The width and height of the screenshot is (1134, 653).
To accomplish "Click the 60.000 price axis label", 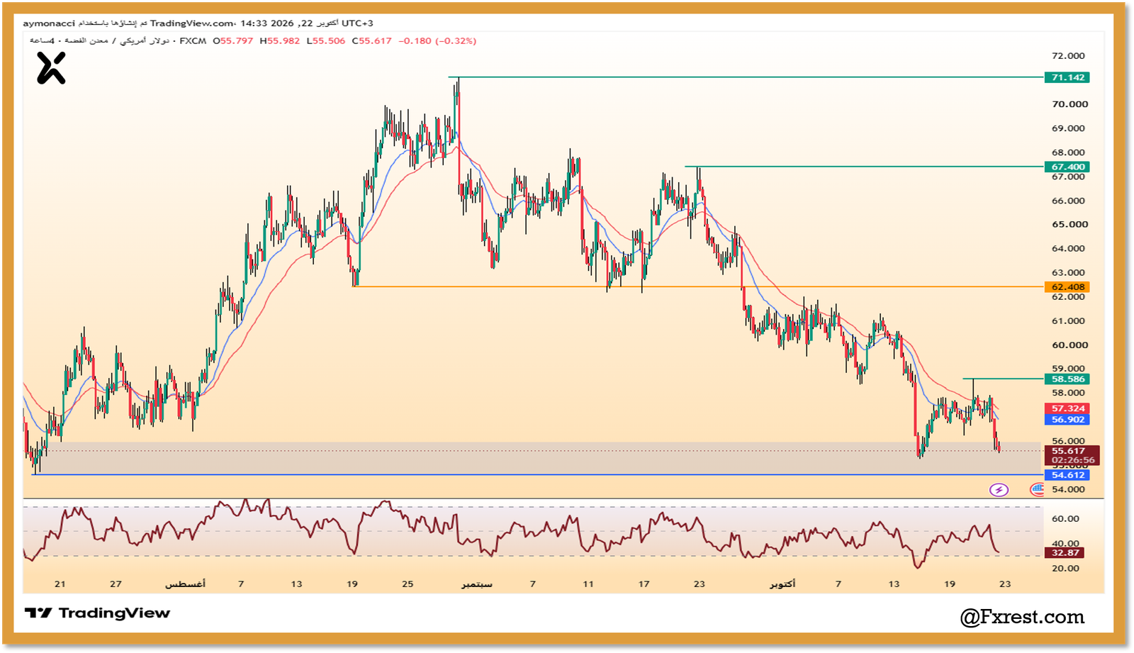I will click(x=1070, y=345).
